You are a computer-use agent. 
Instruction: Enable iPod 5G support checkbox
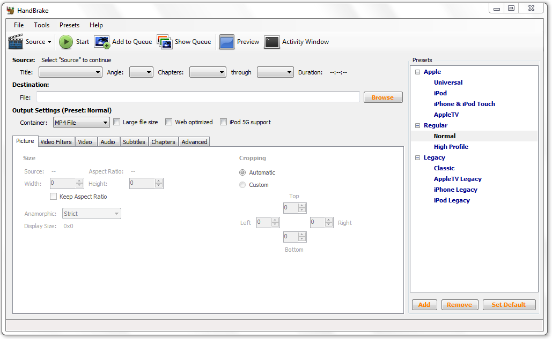[223, 122]
